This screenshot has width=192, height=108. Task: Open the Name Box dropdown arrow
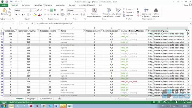[13, 23]
